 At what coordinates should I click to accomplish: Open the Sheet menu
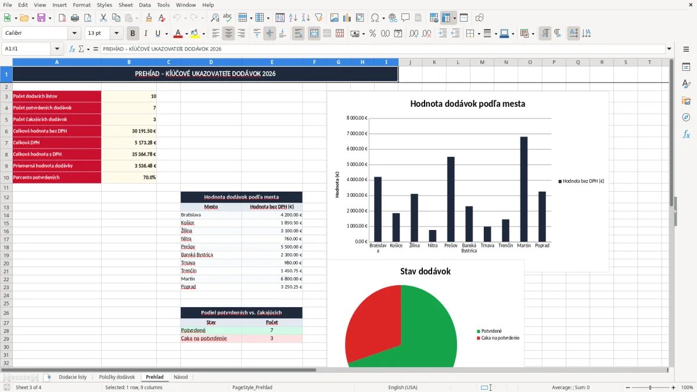click(x=125, y=5)
